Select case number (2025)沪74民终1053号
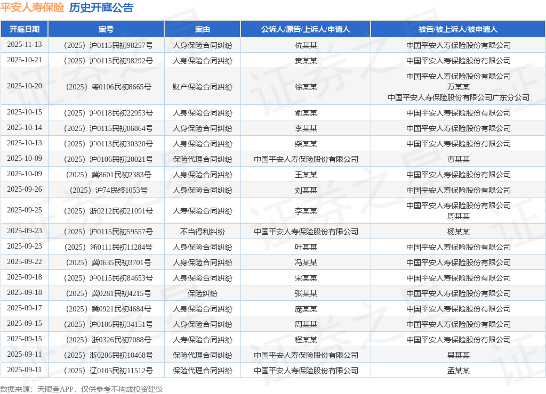Image resolution: width=546 pixels, height=394 pixels. pyautogui.click(x=108, y=190)
